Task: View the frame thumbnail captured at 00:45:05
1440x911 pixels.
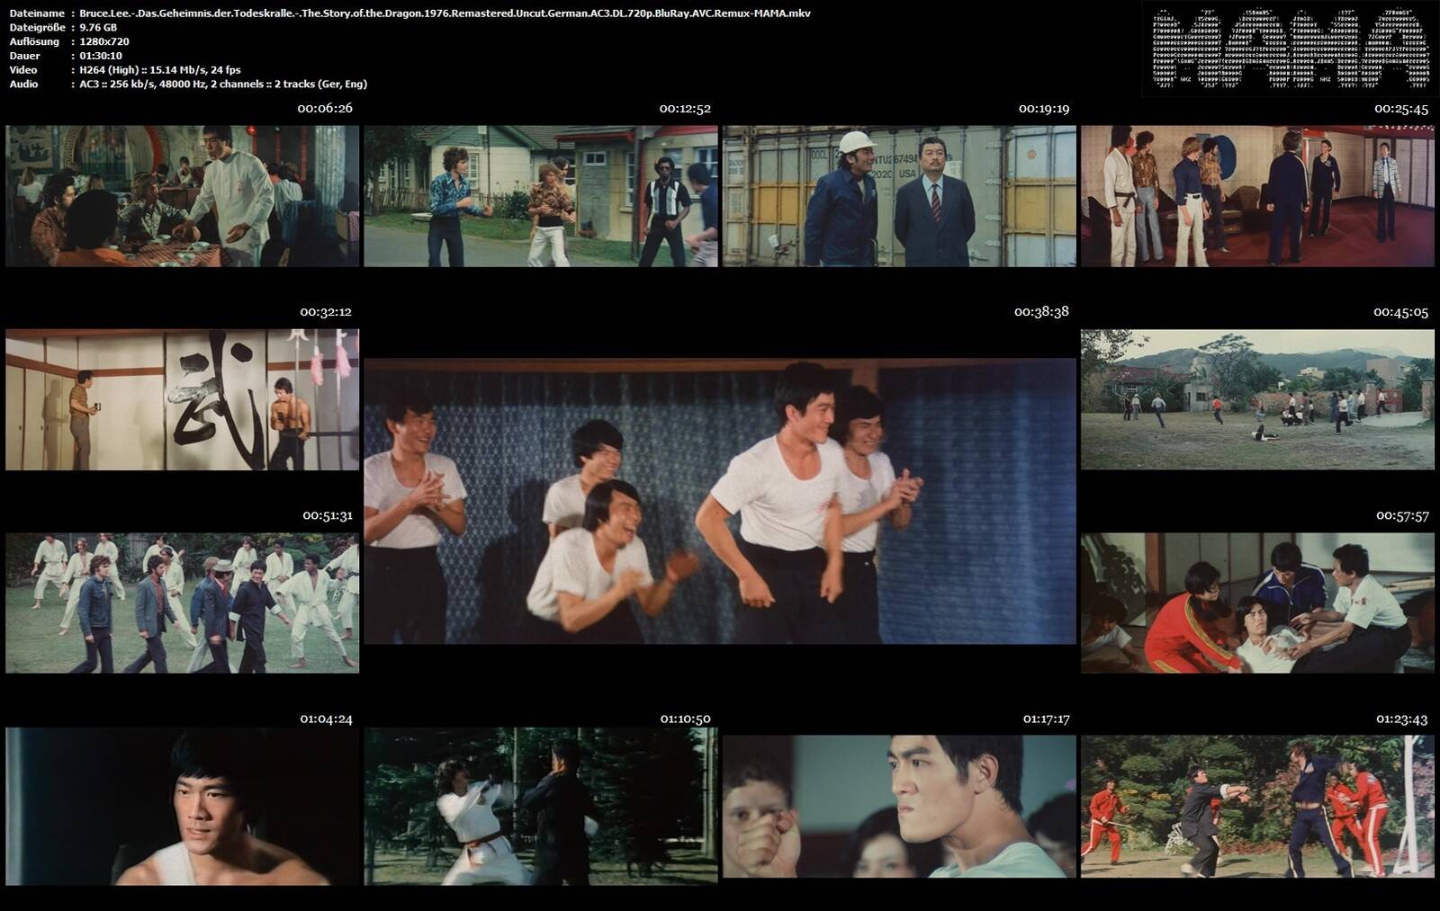Action: tap(1257, 399)
